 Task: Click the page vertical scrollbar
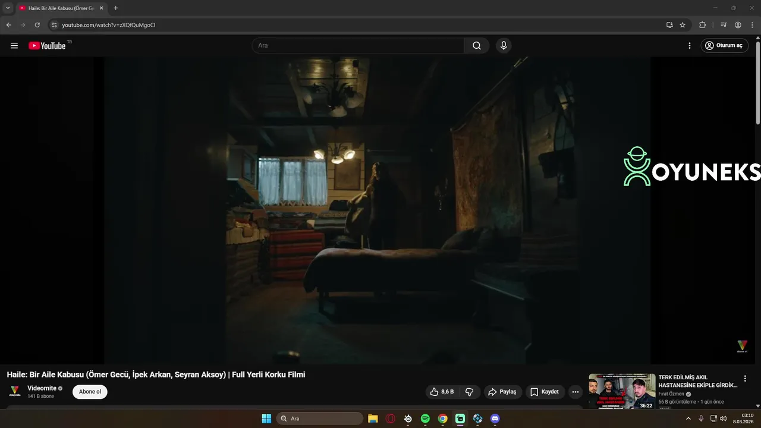pyautogui.click(x=758, y=83)
